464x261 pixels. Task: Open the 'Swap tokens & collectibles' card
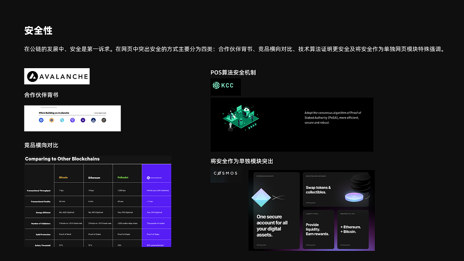pos(336,189)
